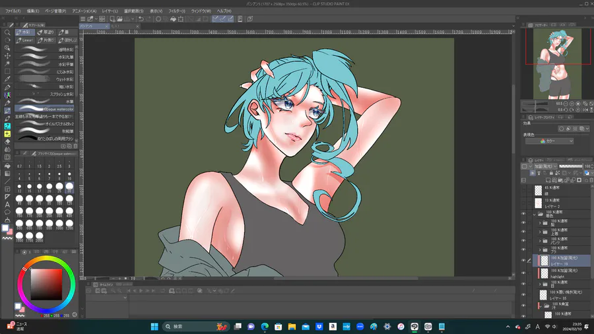Image resolution: width=594 pixels, height=334 pixels.
Task: Open the blending mode dropdown 加算(発光)
Action: 546,166
